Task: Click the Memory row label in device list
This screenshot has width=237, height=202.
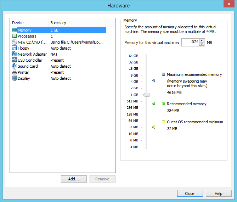Action: point(24,30)
